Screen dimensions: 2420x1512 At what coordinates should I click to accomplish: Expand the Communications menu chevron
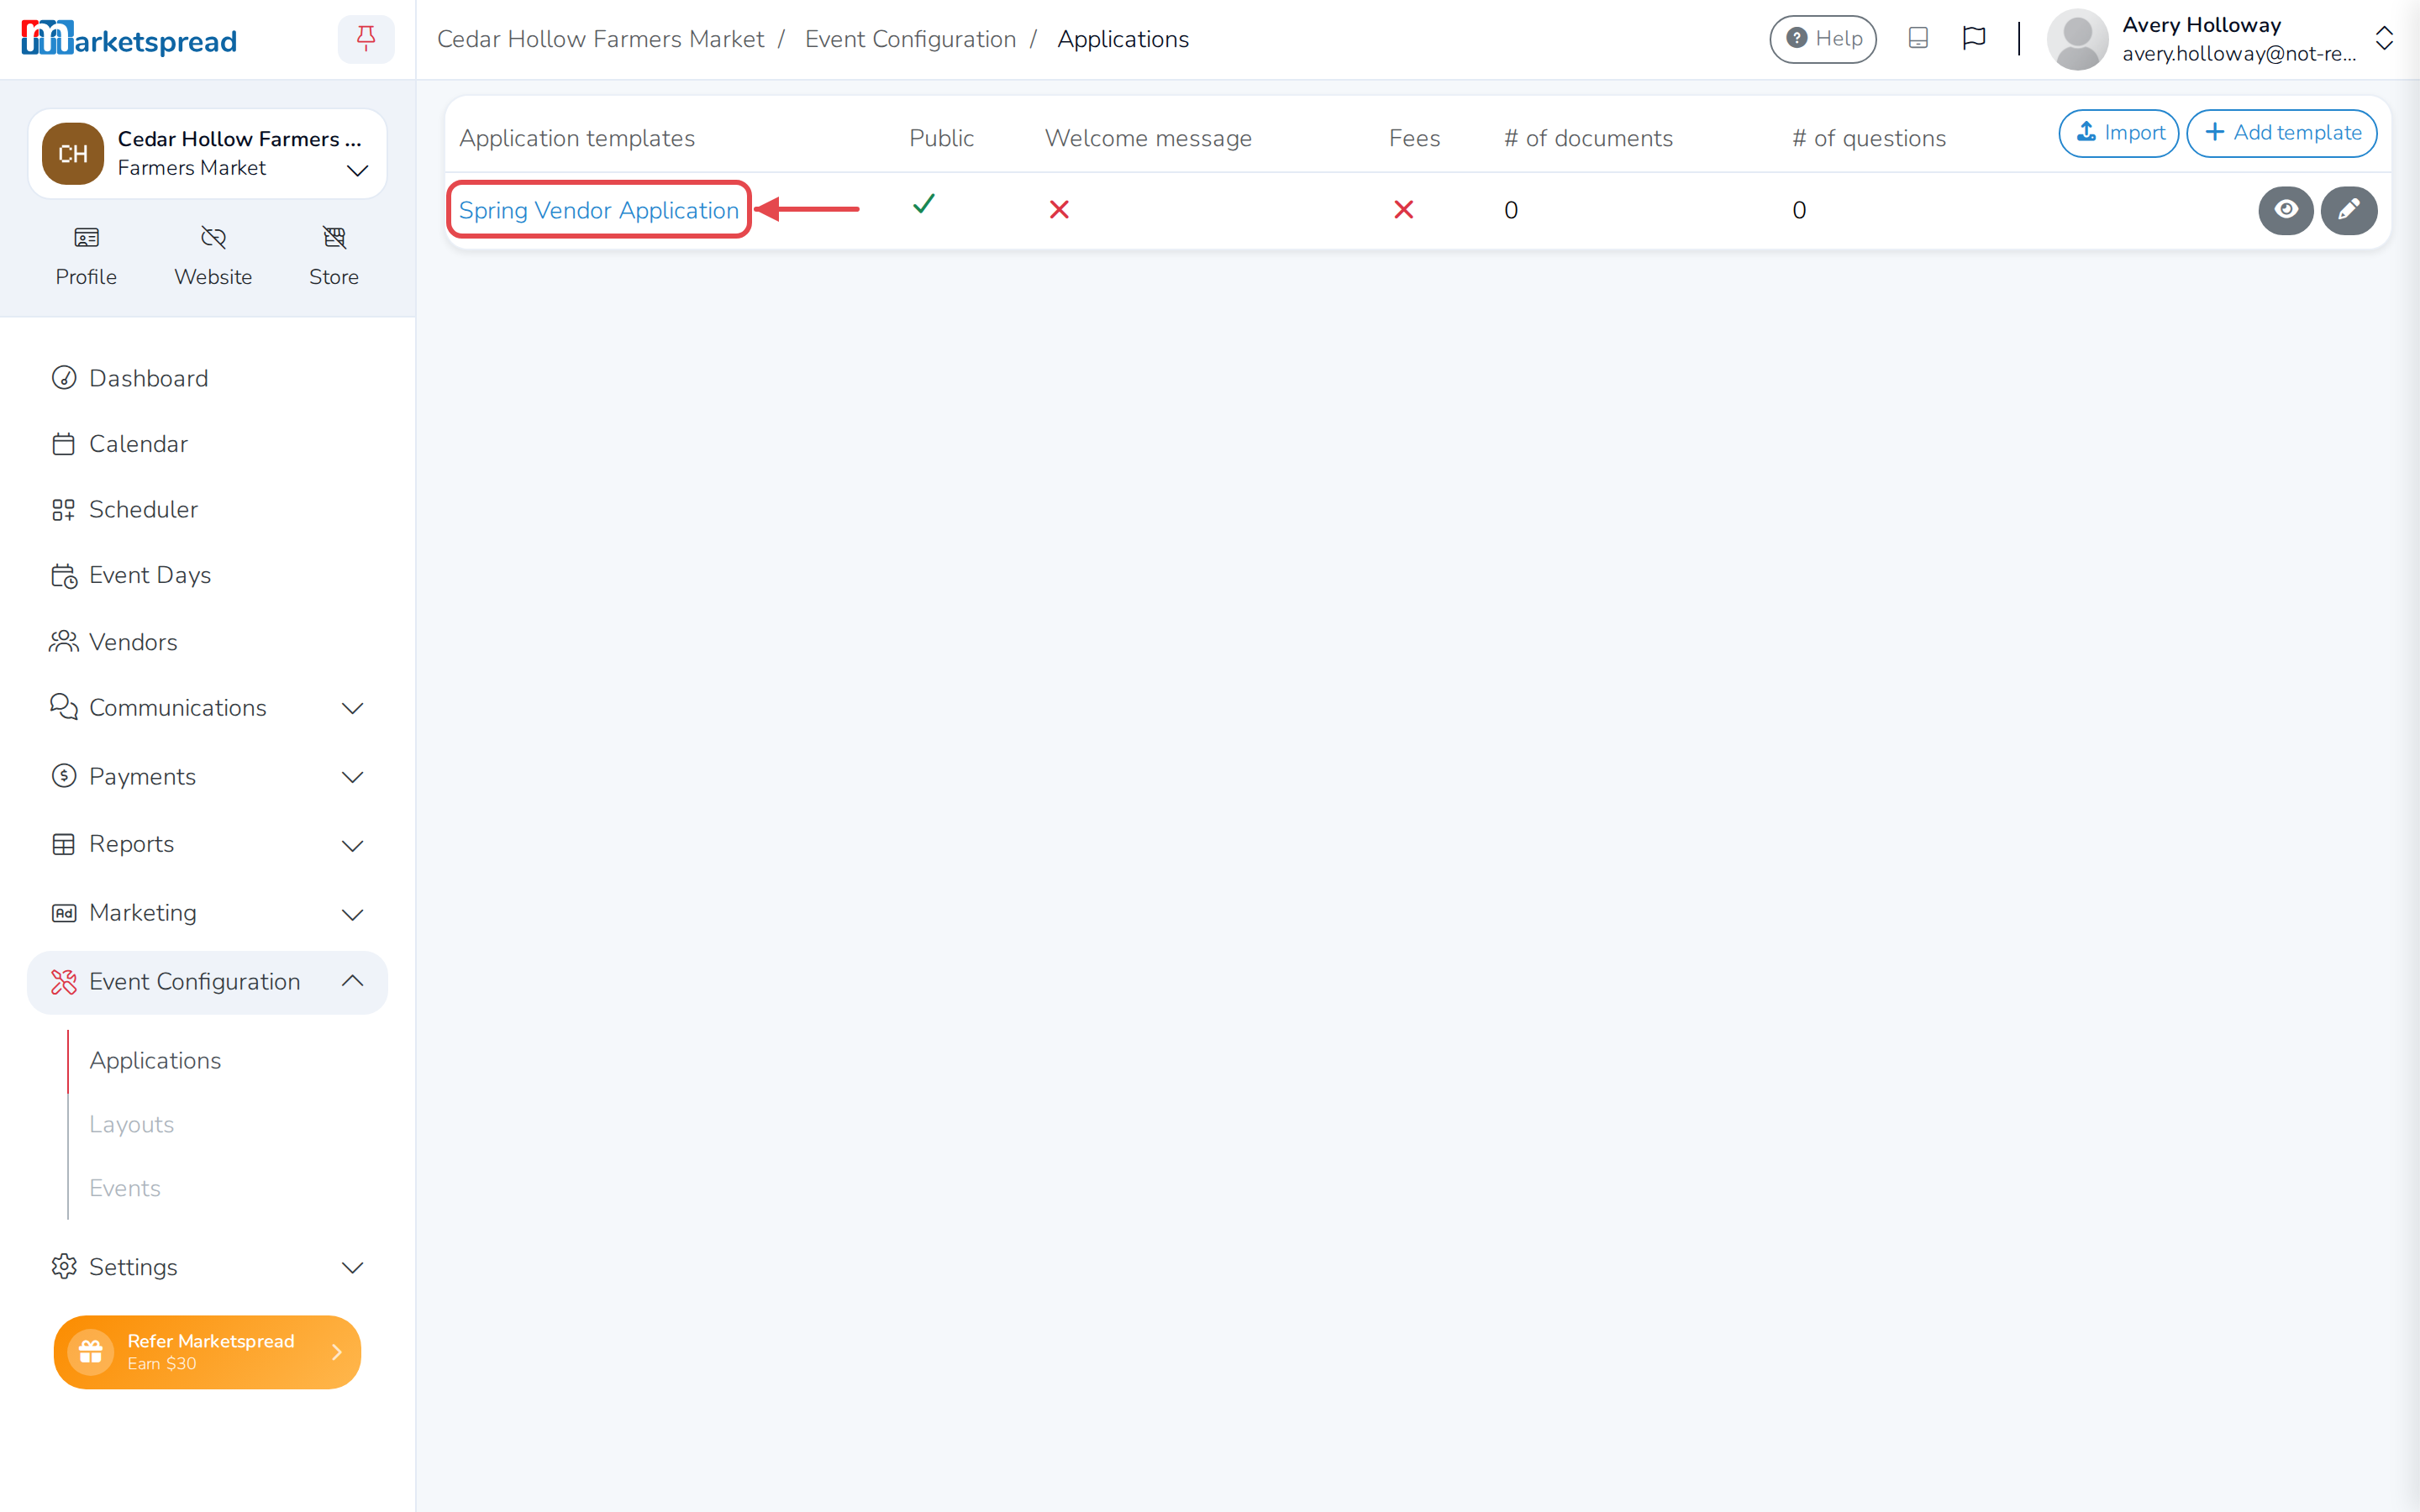pos(352,708)
